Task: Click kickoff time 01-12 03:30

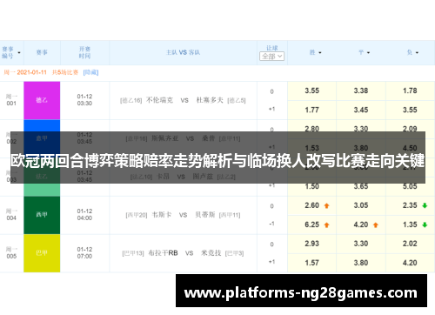Action: point(84,100)
